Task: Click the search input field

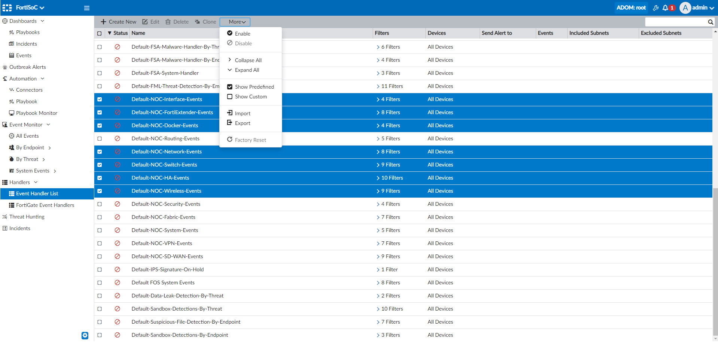Action: (676, 22)
